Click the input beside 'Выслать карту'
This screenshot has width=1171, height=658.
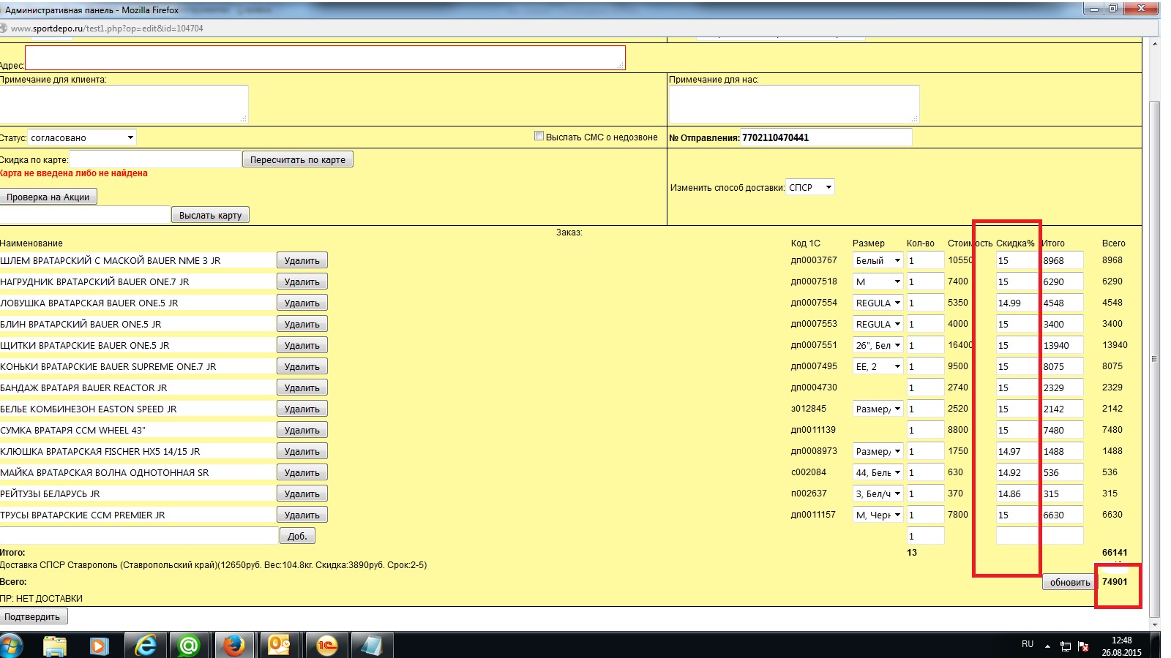click(85, 215)
